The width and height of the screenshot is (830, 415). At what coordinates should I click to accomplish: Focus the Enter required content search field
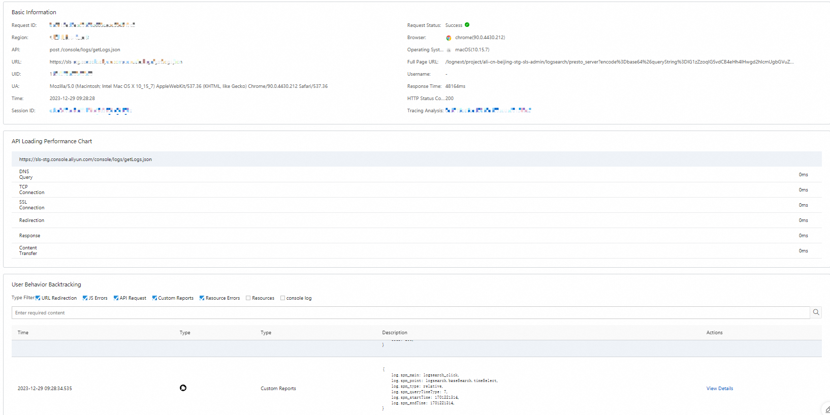(x=410, y=313)
